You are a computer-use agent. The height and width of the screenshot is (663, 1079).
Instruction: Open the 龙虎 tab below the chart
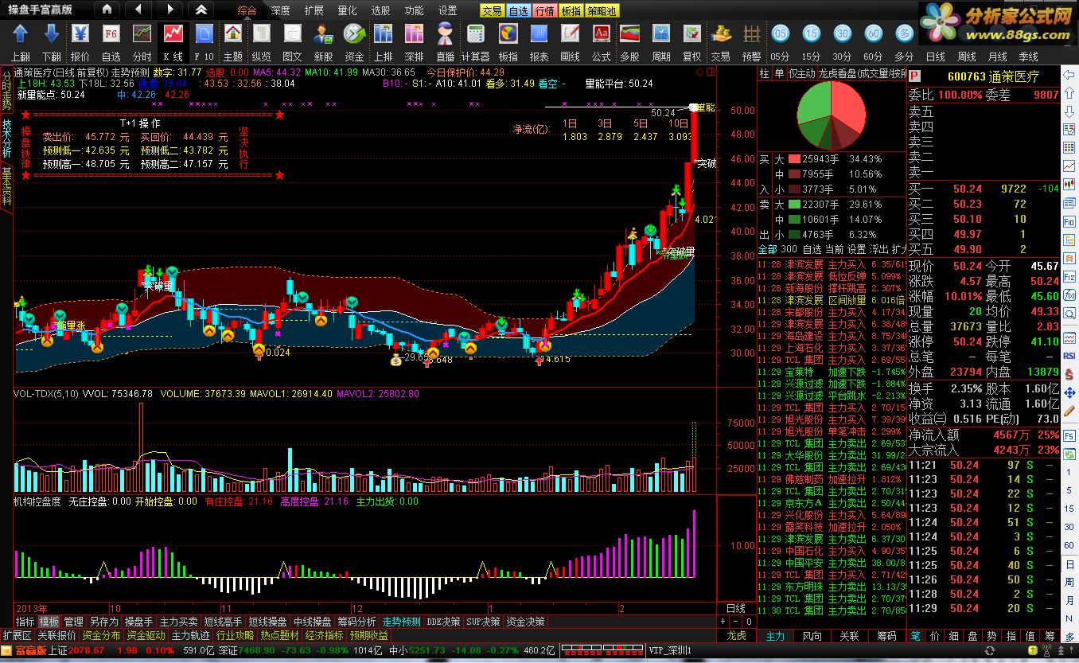736,635
